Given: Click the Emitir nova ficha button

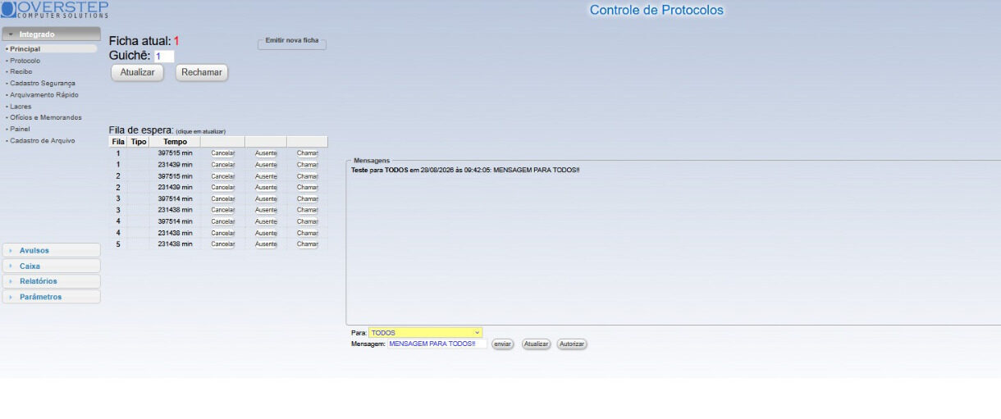Looking at the screenshot, I should (292, 41).
